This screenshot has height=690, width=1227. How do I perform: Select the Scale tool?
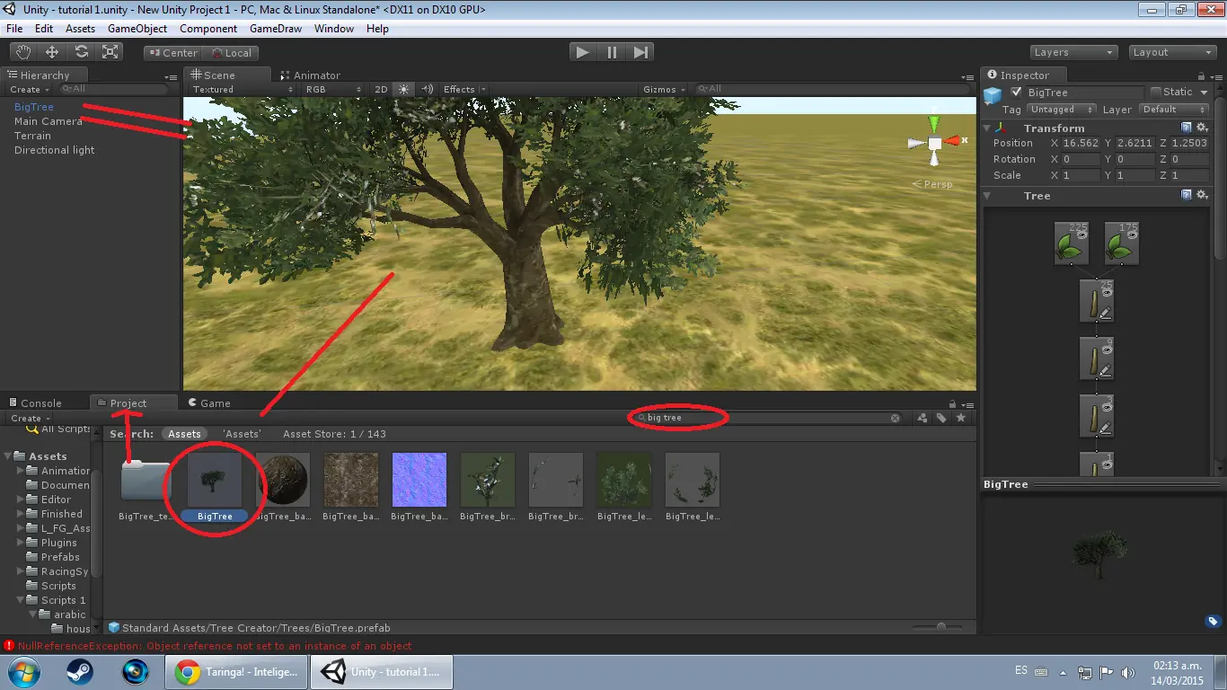(x=110, y=52)
